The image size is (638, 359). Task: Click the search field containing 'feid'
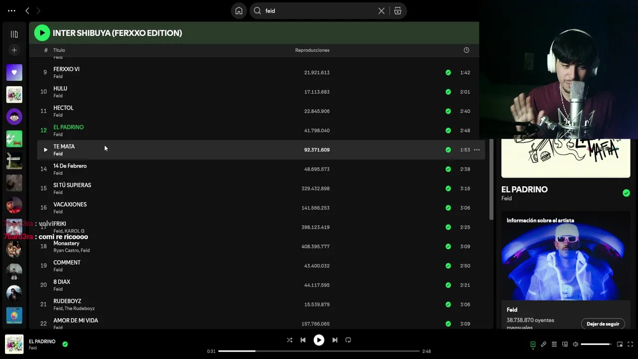coord(319,10)
